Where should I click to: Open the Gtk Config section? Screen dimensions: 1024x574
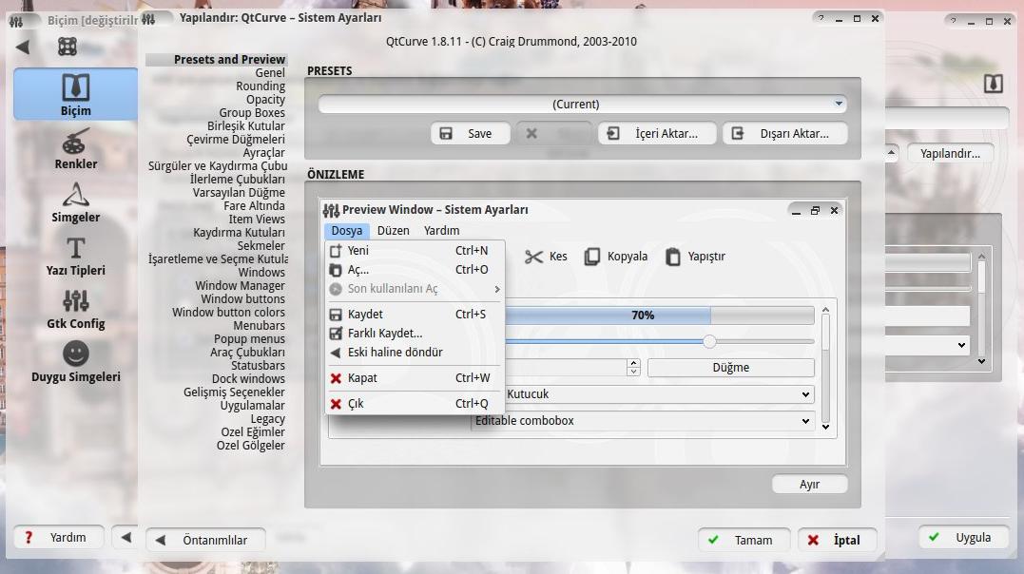[x=76, y=309]
